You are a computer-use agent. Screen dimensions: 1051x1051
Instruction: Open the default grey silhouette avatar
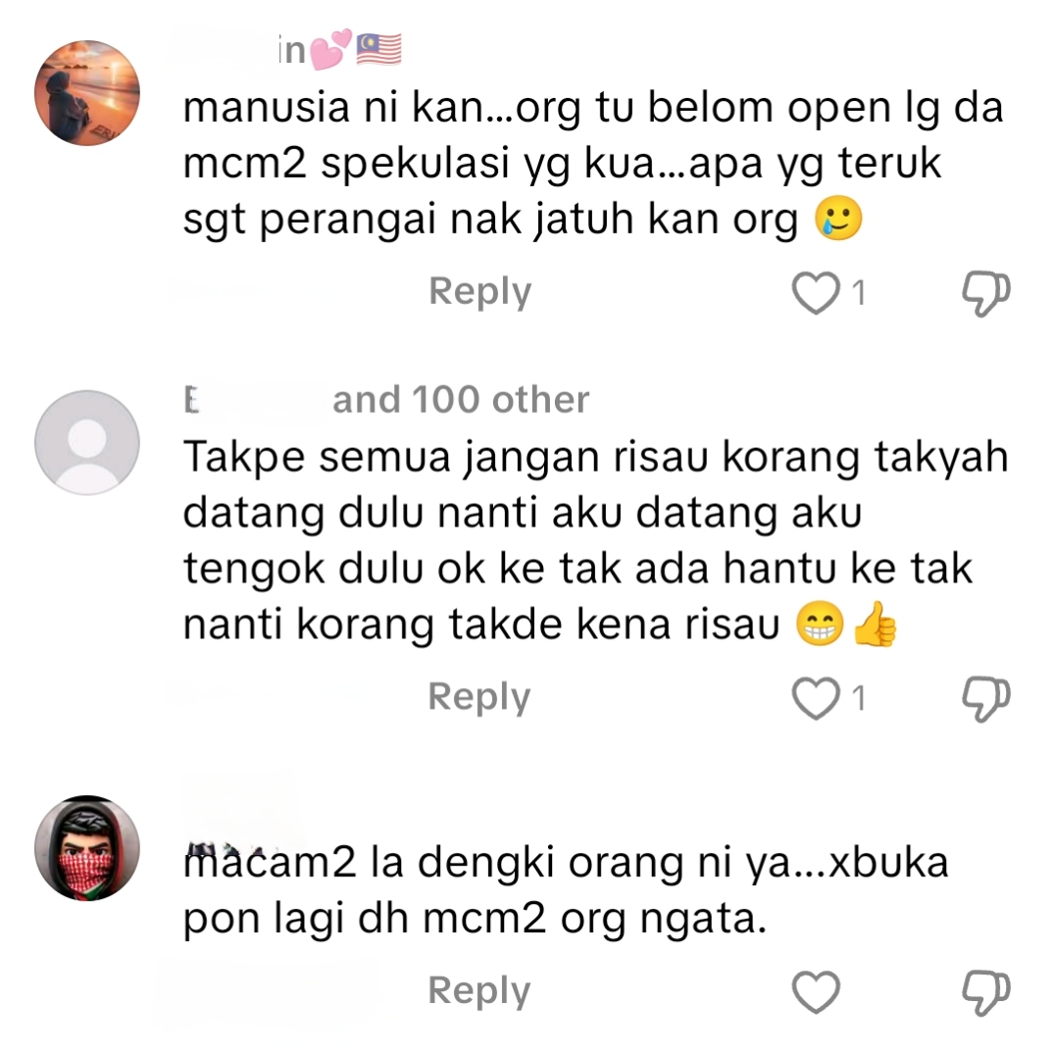pyautogui.click(x=87, y=442)
